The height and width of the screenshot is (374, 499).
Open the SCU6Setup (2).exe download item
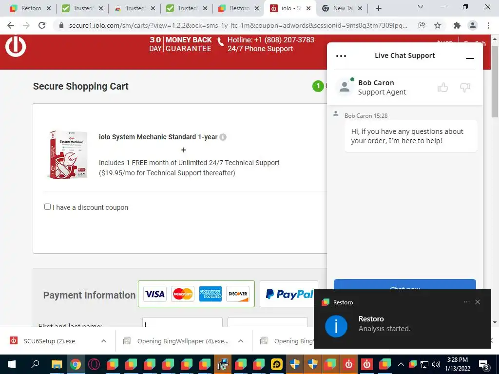click(x=49, y=341)
